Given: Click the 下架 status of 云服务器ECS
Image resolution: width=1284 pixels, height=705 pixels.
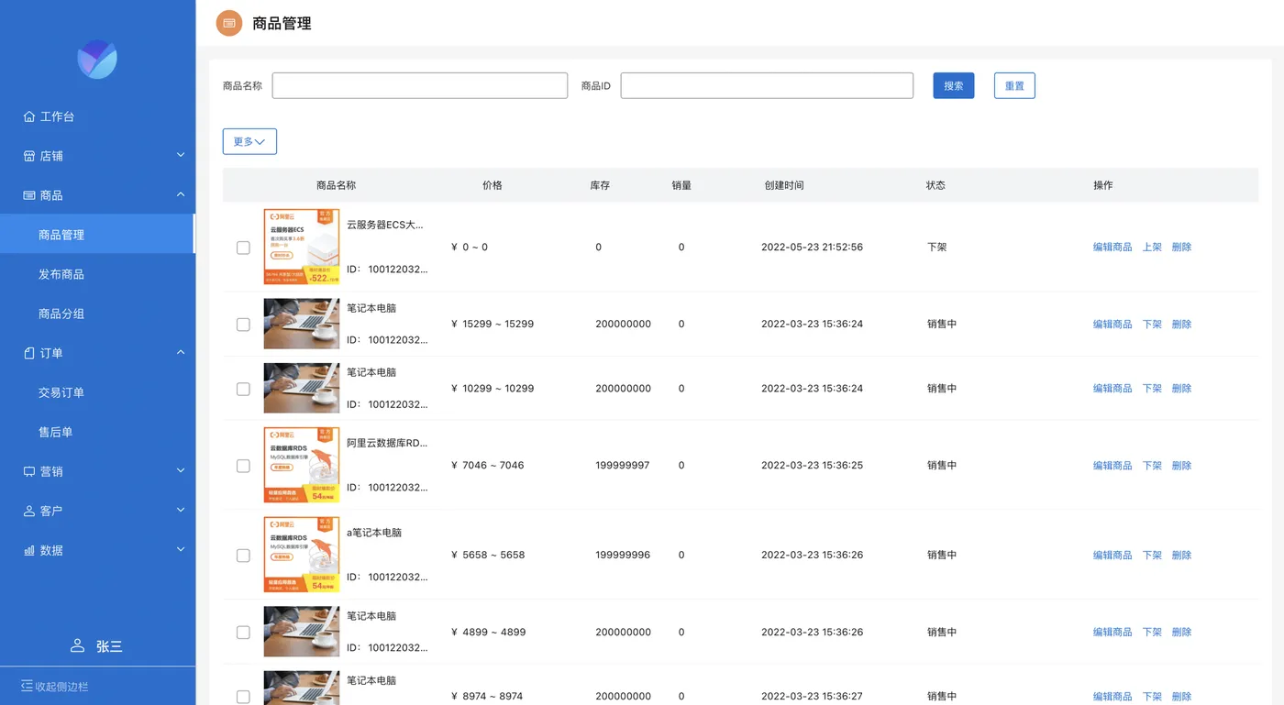Looking at the screenshot, I should (x=936, y=248).
